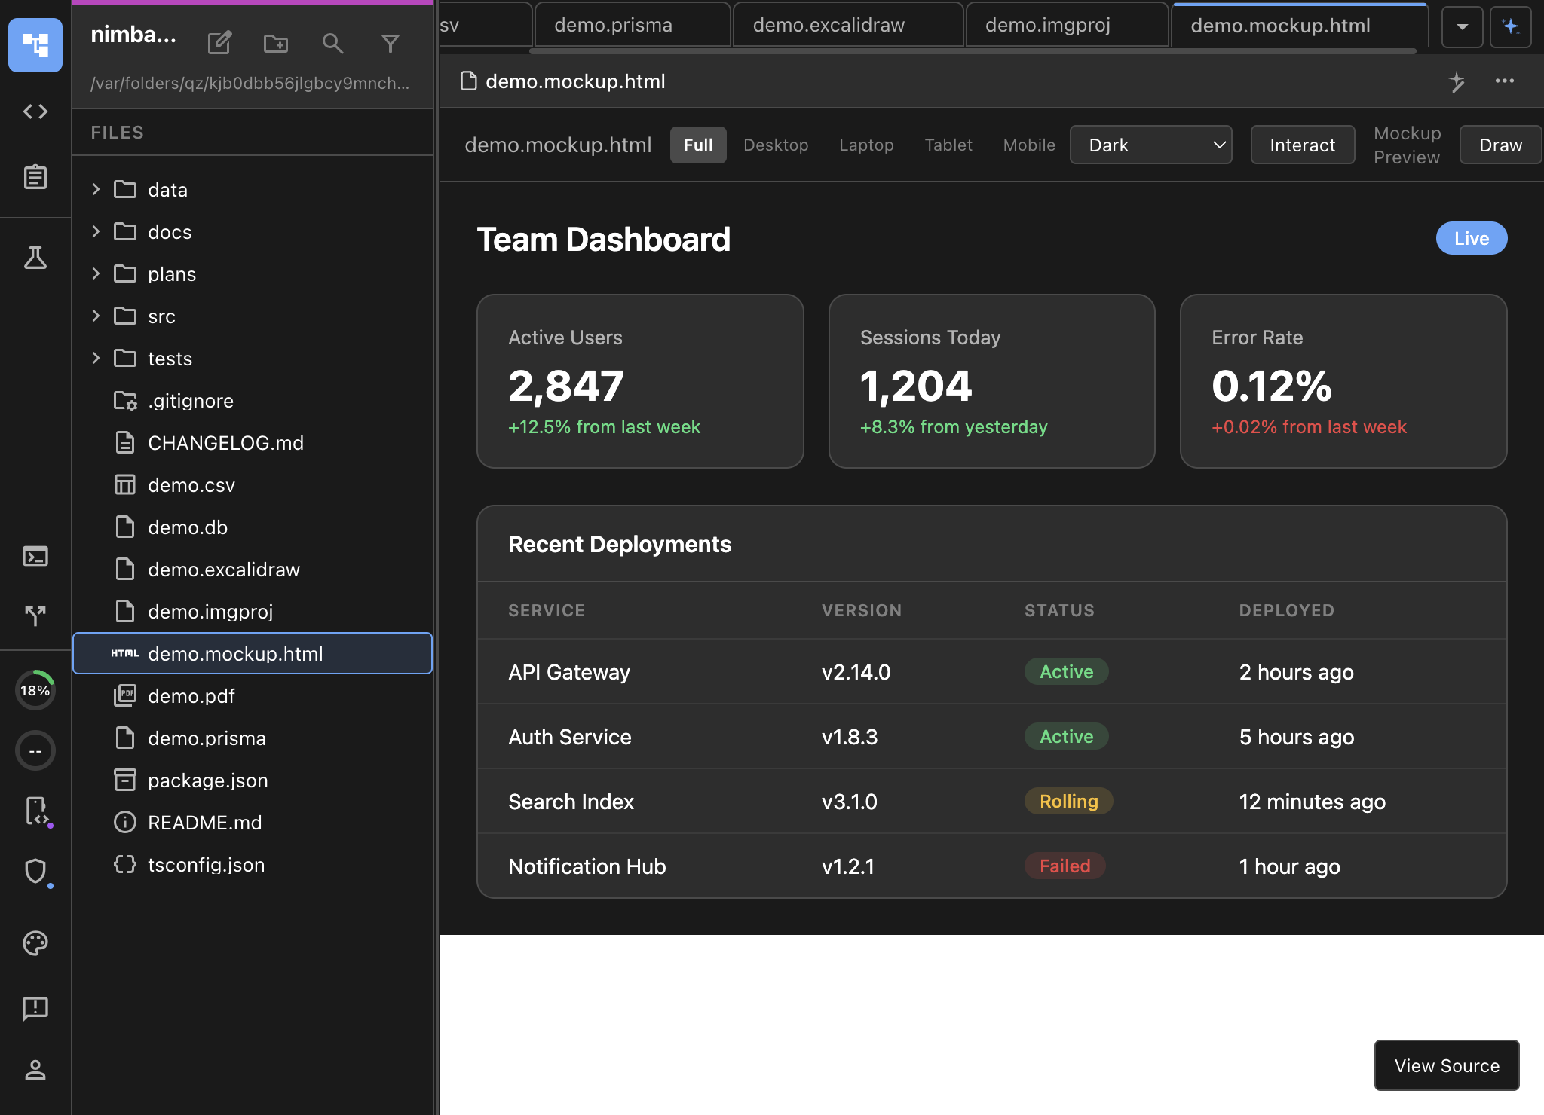
Task: Click the clipboard tasks icon in sidebar
Action: click(x=35, y=177)
